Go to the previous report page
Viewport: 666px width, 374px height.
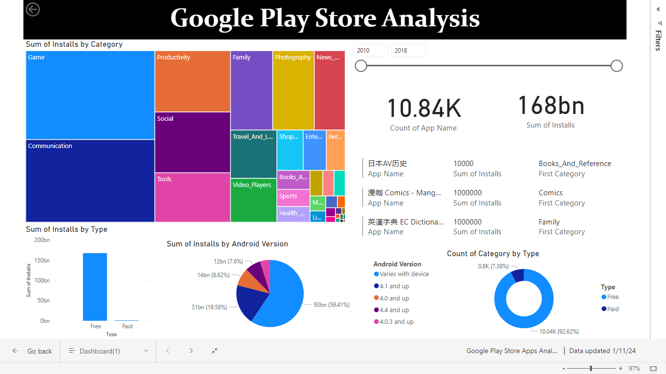(168, 351)
